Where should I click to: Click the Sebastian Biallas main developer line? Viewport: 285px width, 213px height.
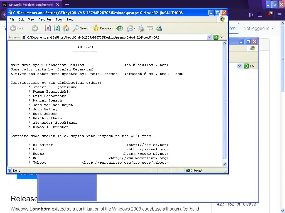tap(47, 65)
